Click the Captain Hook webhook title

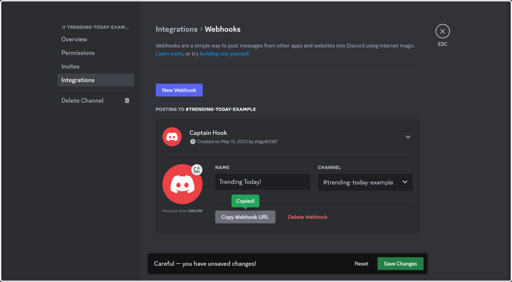coord(208,133)
